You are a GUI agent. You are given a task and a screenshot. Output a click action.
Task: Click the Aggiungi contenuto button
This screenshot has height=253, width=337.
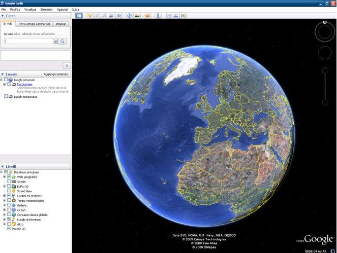[56, 74]
